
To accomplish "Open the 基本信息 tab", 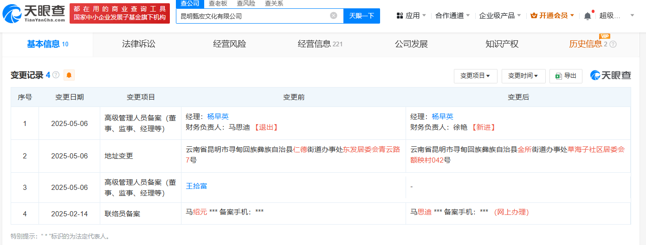I will coord(47,44).
